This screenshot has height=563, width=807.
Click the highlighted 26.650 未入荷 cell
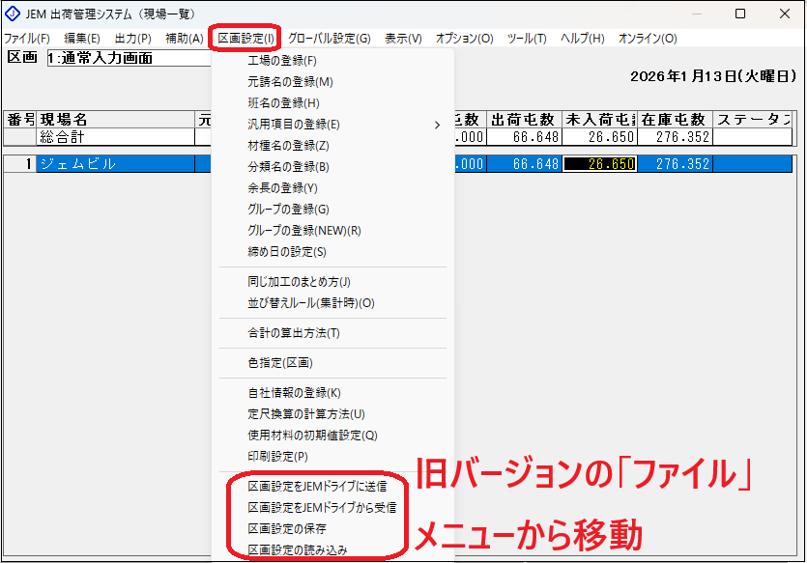tap(599, 164)
